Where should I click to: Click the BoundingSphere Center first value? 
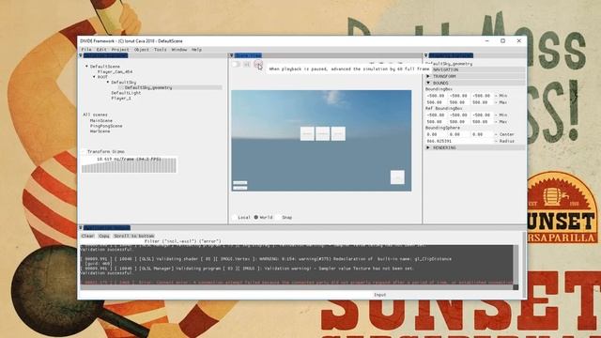pyautogui.click(x=436, y=134)
